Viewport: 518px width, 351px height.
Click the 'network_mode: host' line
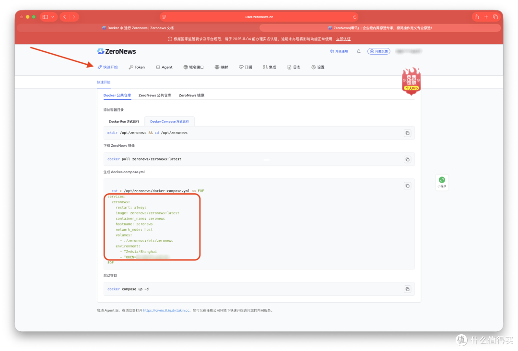[134, 230]
